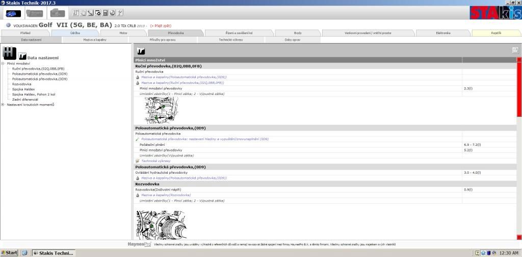Click the Volkswagen logo icon

9,25
